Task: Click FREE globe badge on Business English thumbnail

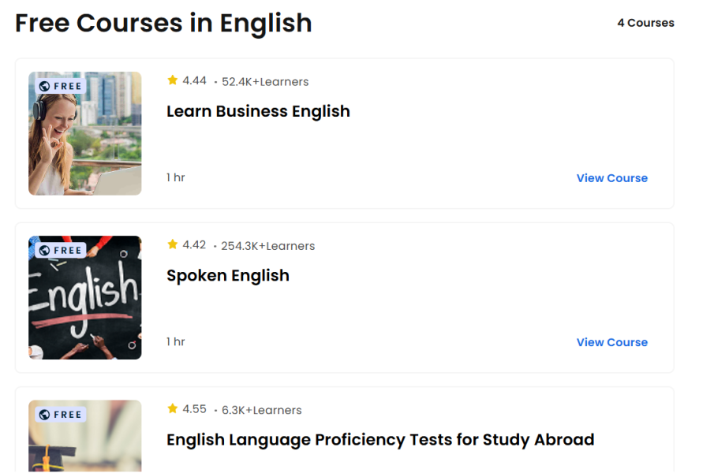Action: pos(60,86)
